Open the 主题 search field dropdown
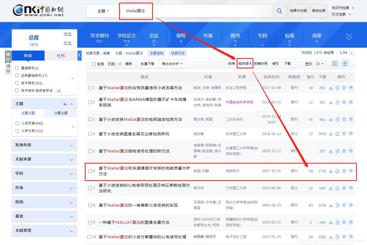367x245 pixels. pyautogui.click(x=102, y=11)
